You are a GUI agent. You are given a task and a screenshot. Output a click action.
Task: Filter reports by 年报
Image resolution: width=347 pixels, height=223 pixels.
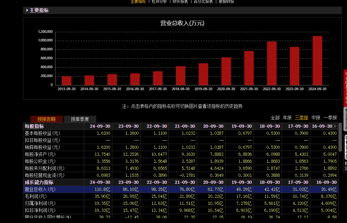point(287,118)
